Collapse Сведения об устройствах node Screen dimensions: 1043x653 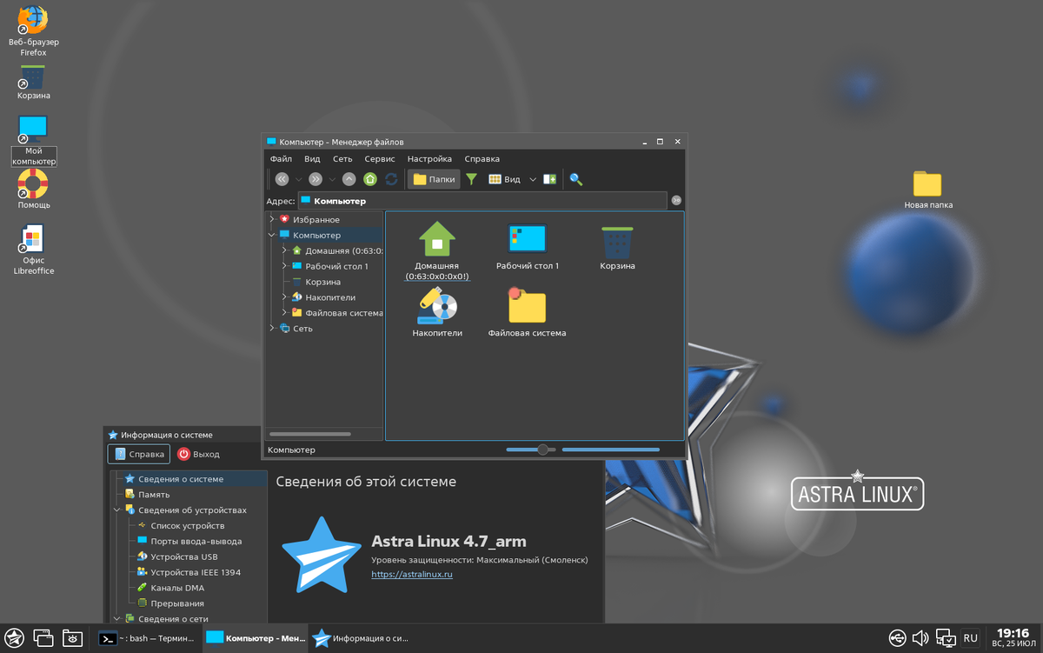(x=117, y=510)
